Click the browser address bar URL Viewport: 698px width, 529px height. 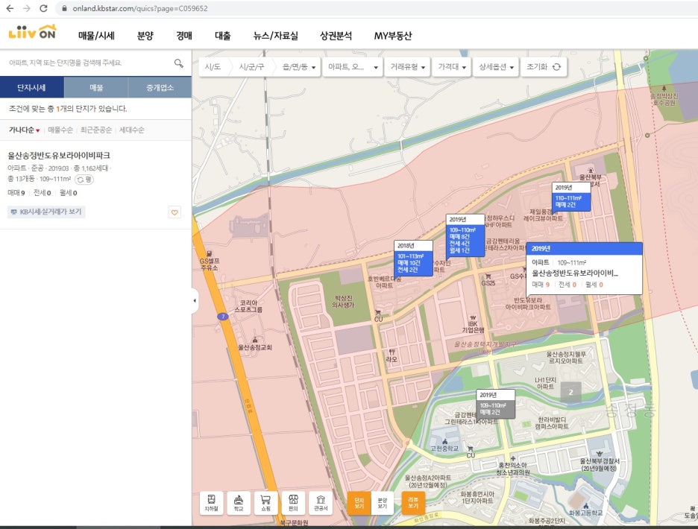(x=139, y=8)
